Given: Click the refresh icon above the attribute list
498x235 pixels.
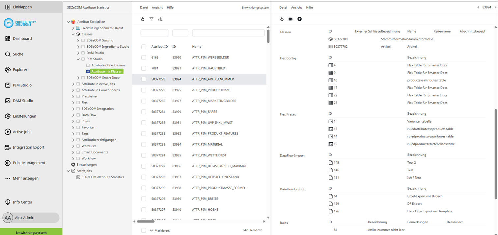Looking at the screenshot, I should pyautogui.click(x=142, y=19).
